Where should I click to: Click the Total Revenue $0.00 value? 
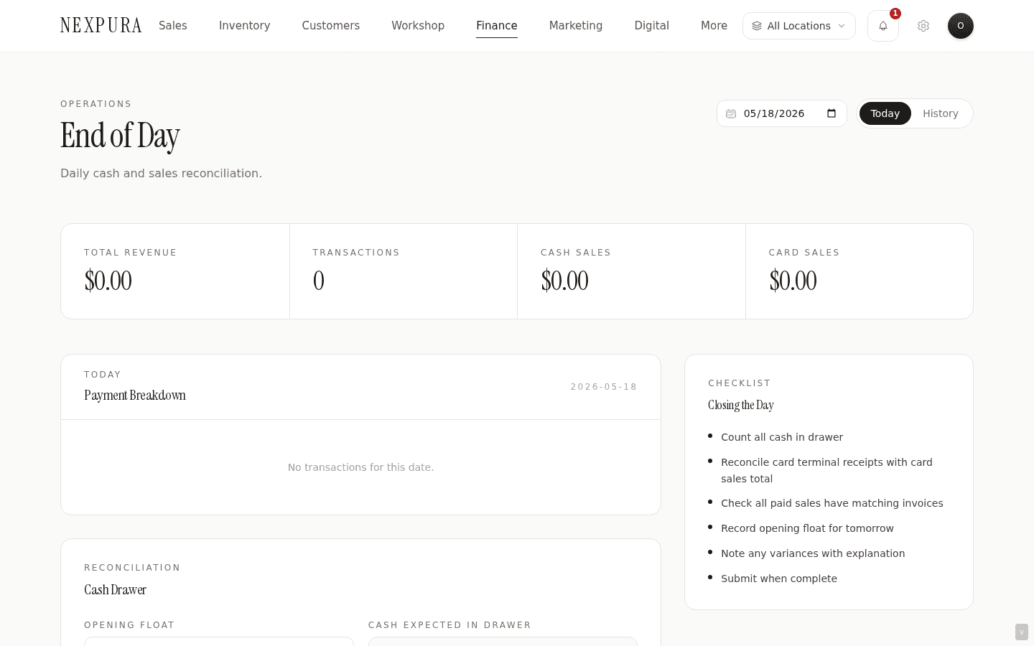[x=108, y=281]
